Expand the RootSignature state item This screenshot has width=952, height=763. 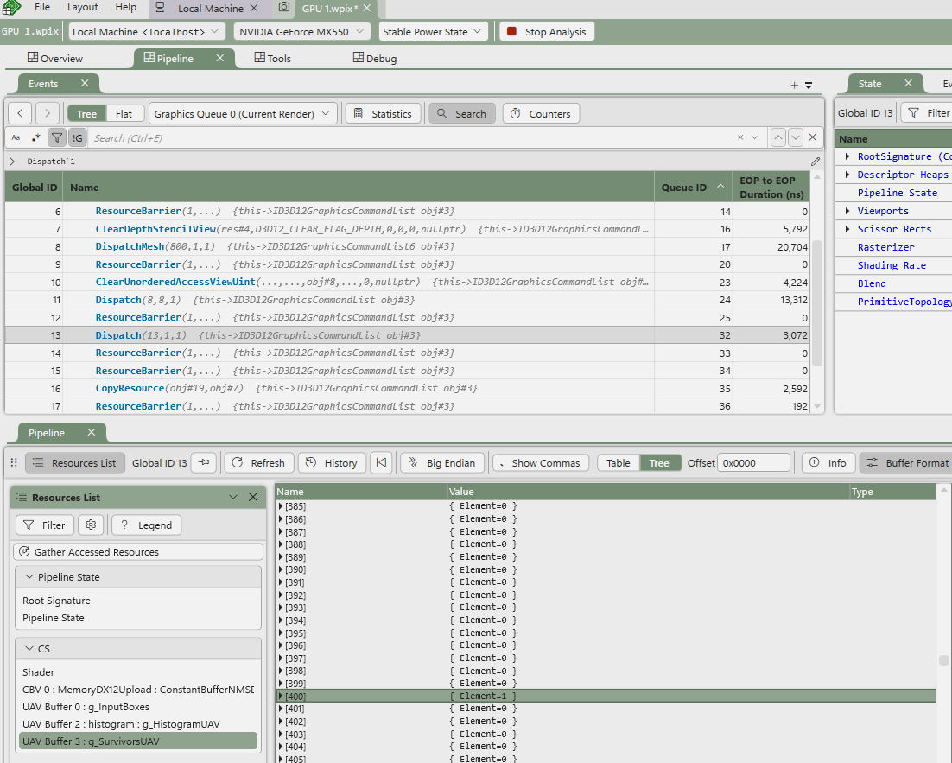coord(847,156)
